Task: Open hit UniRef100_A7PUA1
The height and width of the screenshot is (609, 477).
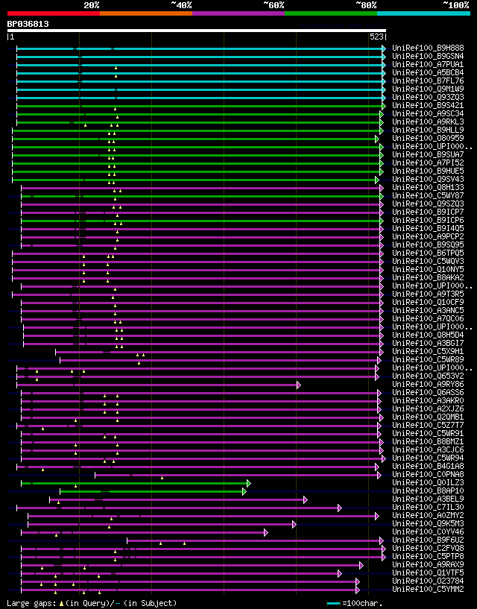Action: coord(428,64)
